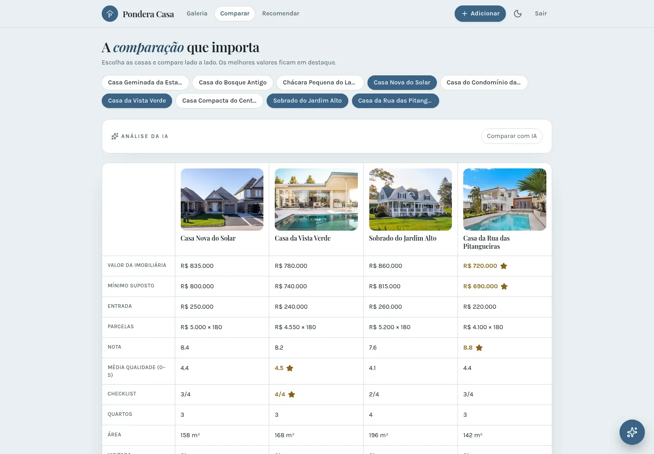Click the NOTA row label
Screen dimensions: 654x454
(114, 347)
